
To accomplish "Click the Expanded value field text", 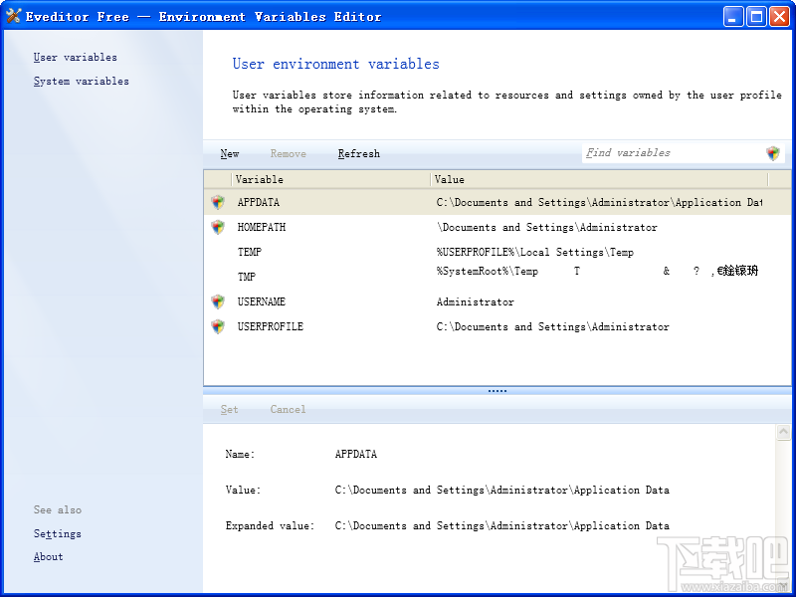I will 502,526.
